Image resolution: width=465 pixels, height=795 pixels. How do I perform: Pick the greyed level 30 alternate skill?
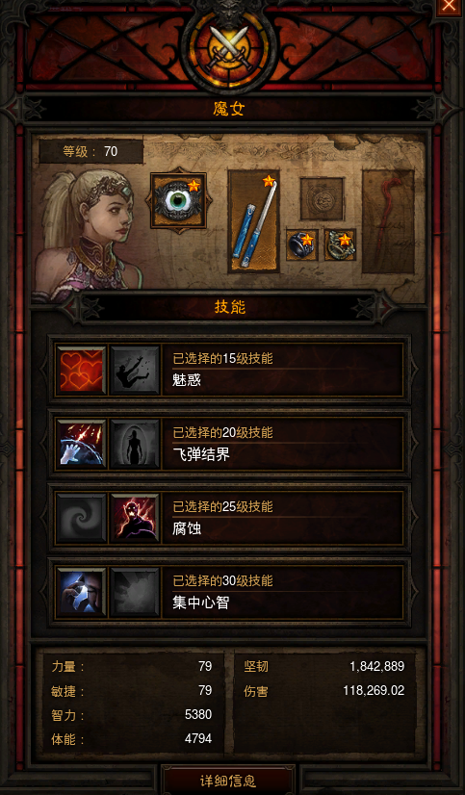coord(135,592)
